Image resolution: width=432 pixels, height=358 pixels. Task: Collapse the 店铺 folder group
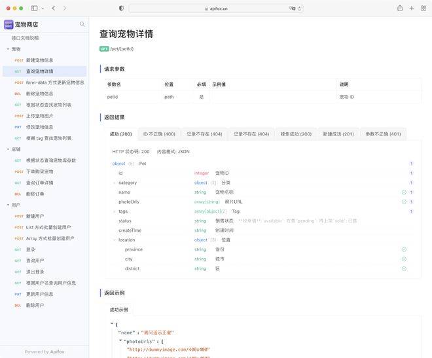[8, 149]
